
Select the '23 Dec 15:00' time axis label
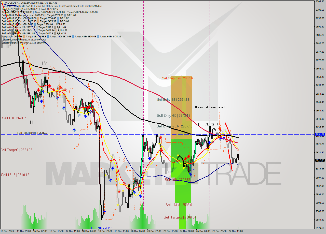click(x=170, y=231)
